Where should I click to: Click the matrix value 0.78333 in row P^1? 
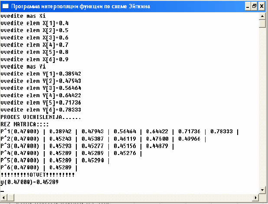point(222,132)
